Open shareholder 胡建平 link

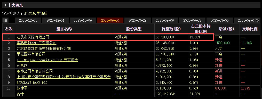22,88
